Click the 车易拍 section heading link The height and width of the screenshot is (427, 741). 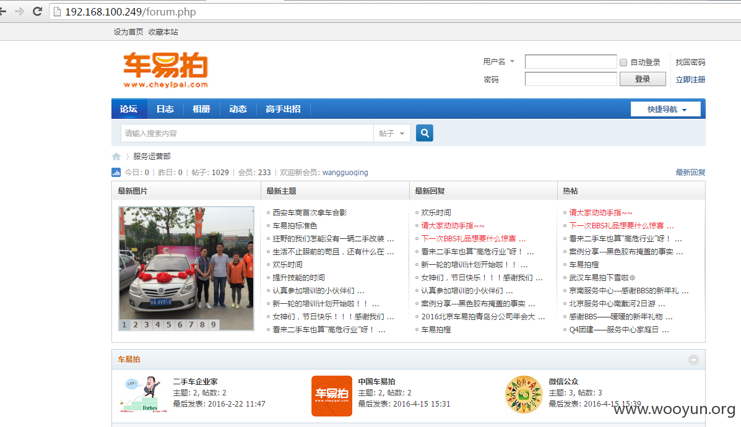coord(129,360)
